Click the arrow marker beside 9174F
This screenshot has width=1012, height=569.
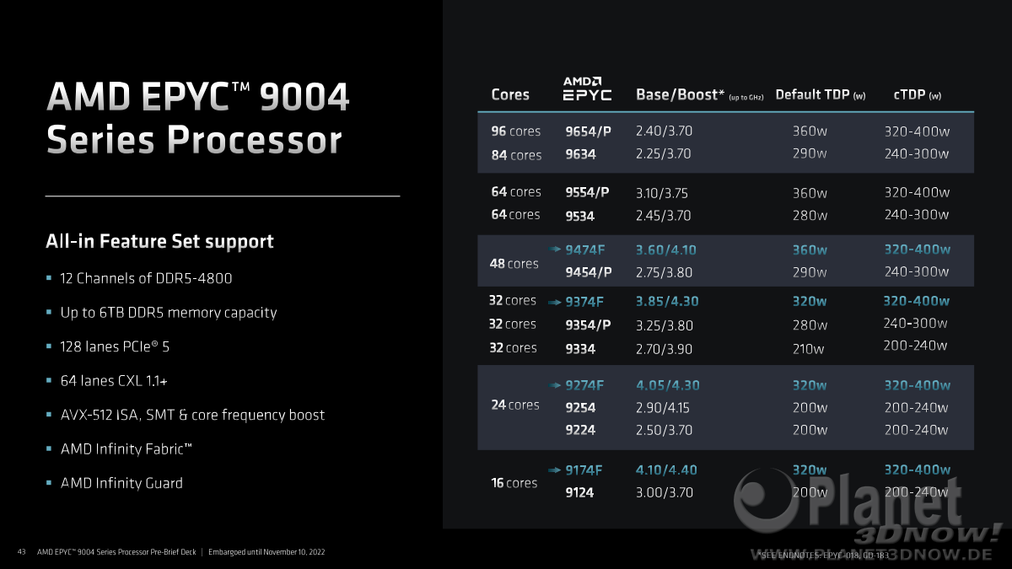555,470
